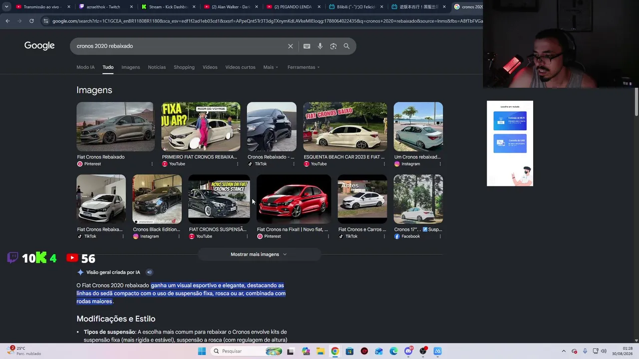Open the Fiat Cronos Rebaixado Pinterest thumbnail
639x359 pixels.
click(x=115, y=127)
